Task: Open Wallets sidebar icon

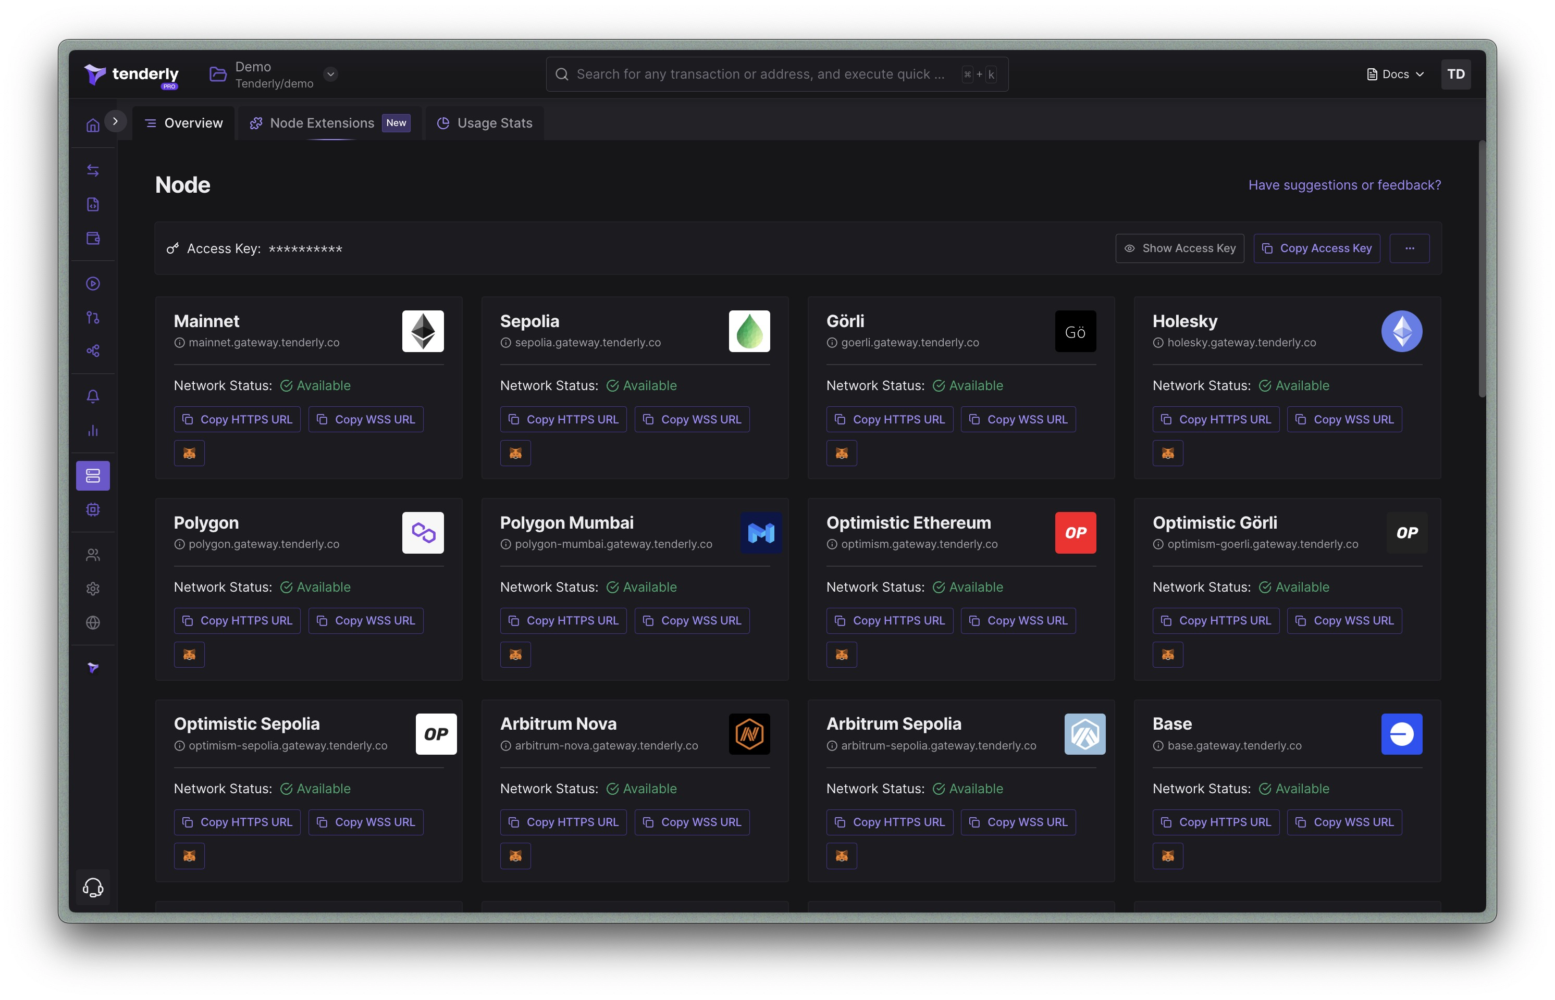Action: click(x=93, y=239)
